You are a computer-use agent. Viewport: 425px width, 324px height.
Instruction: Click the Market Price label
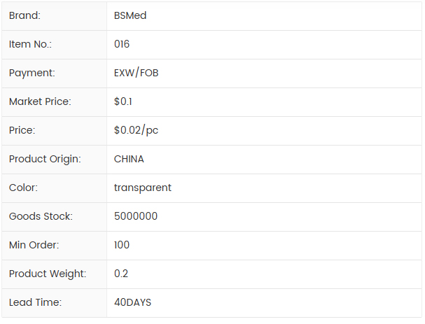click(x=40, y=101)
